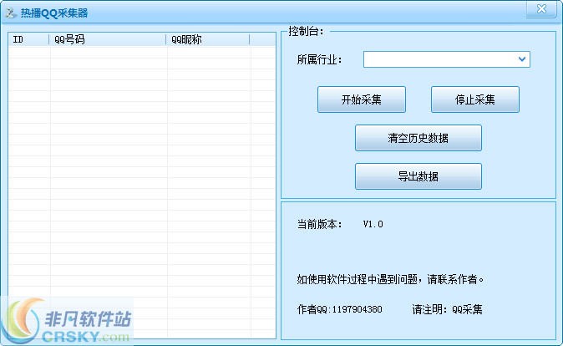Sort by the ID column header
This screenshot has width=563, height=346.
click(28, 39)
